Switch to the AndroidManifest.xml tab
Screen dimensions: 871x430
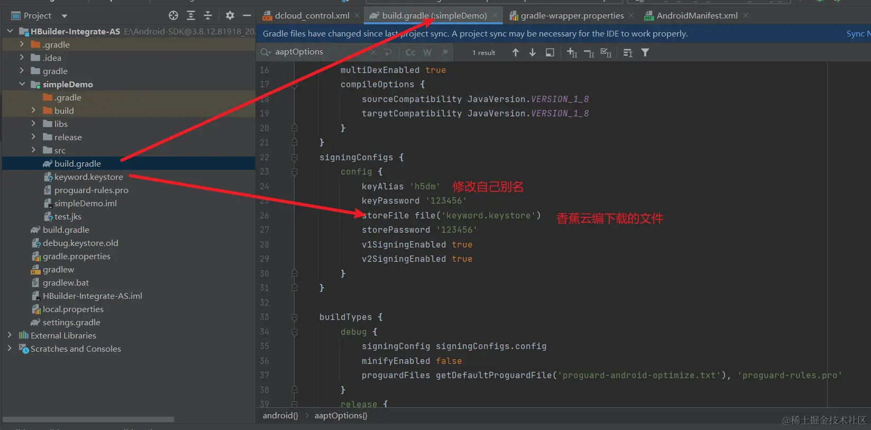click(696, 16)
